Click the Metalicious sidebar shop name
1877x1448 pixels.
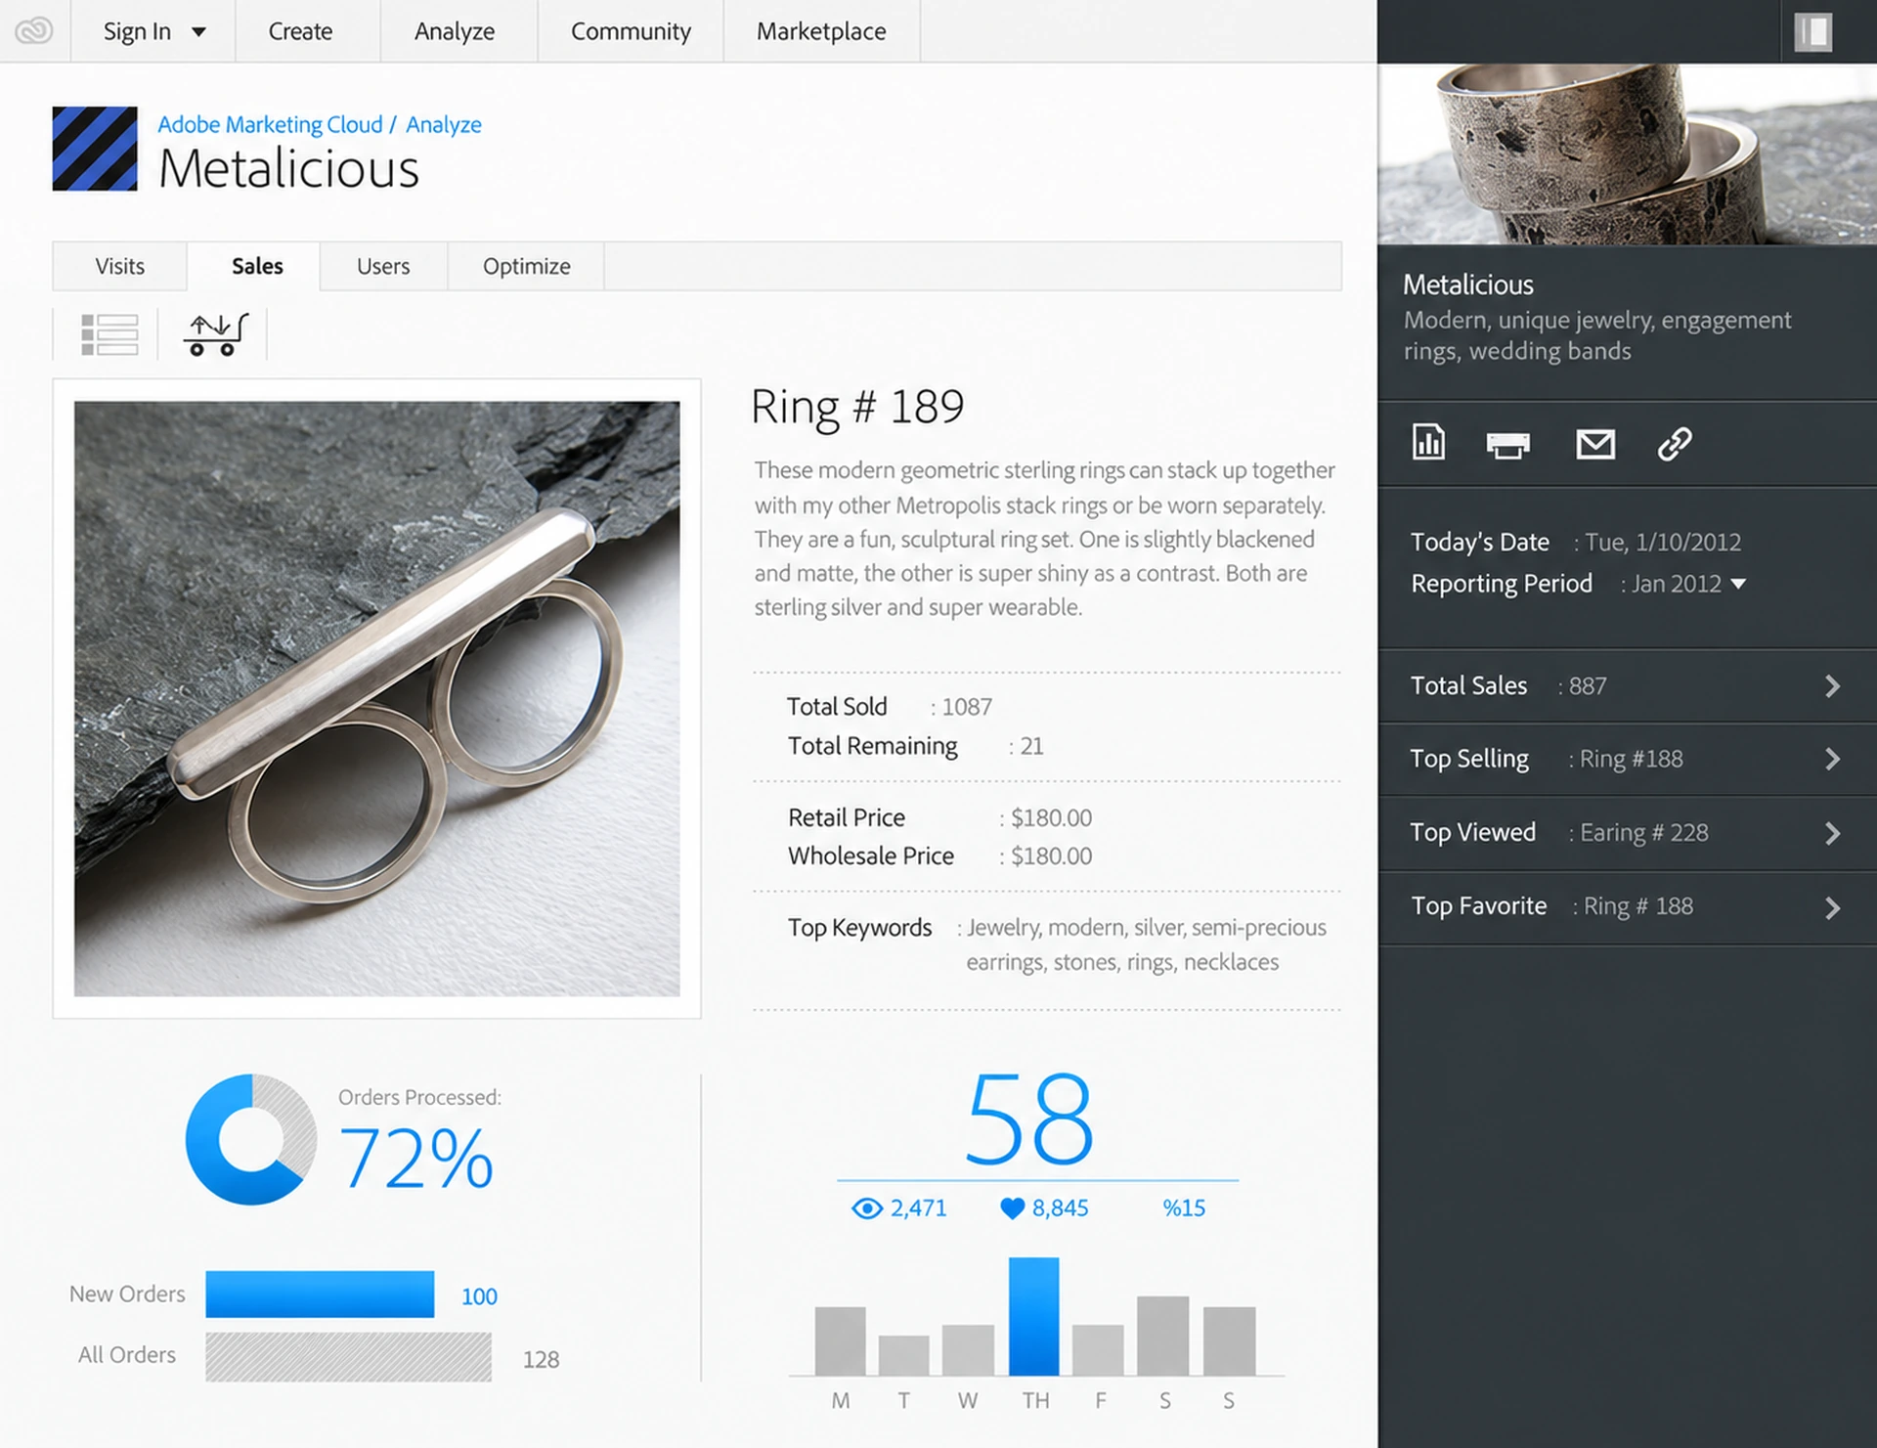(x=1468, y=285)
